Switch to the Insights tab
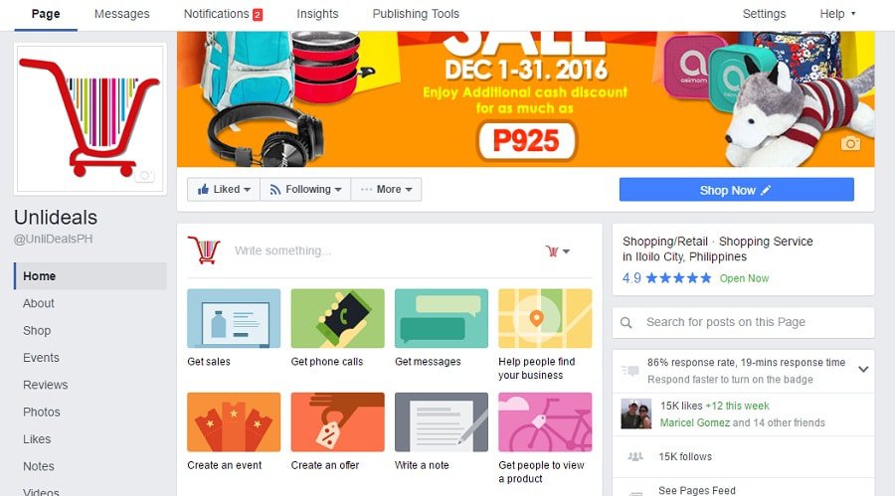895x496 pixels. (317, 14)
